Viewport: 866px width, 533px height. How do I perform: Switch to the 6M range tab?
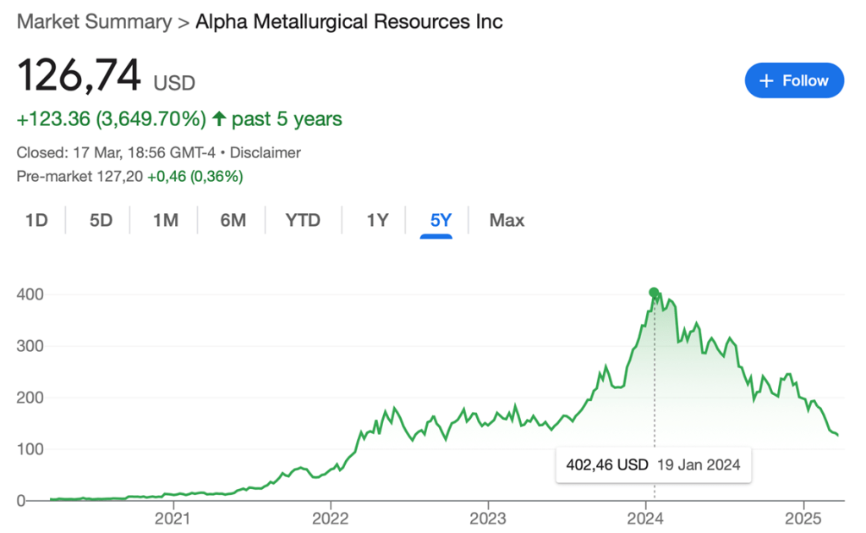tap(233, 220)
